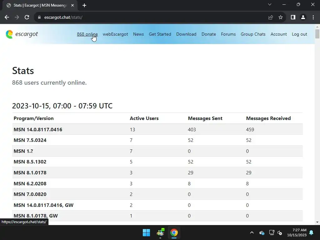Open a new tab with the plus icon
The width and height of the screenshot is (320, 240).
(x=84, y=5)
